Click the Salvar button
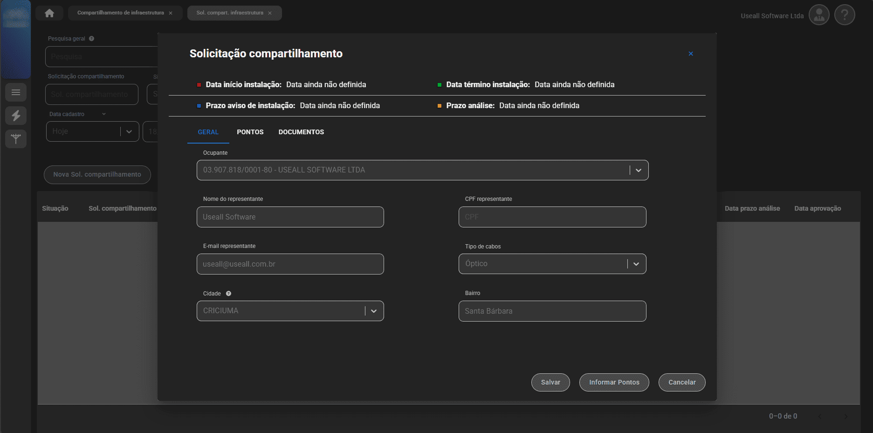Screen dimensions: 873x433 click(550, 382)
